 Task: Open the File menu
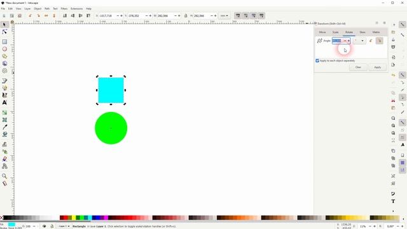tap(3, 8)
